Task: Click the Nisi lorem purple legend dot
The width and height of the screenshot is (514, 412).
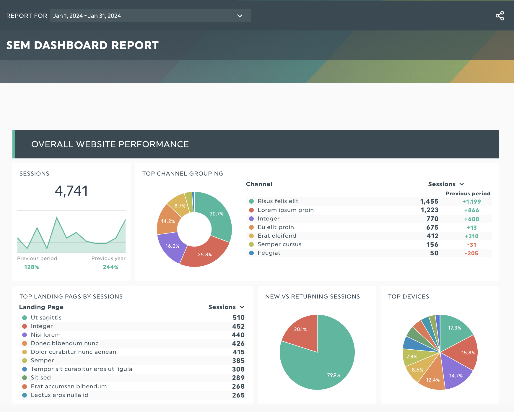Action: [25, 335]
